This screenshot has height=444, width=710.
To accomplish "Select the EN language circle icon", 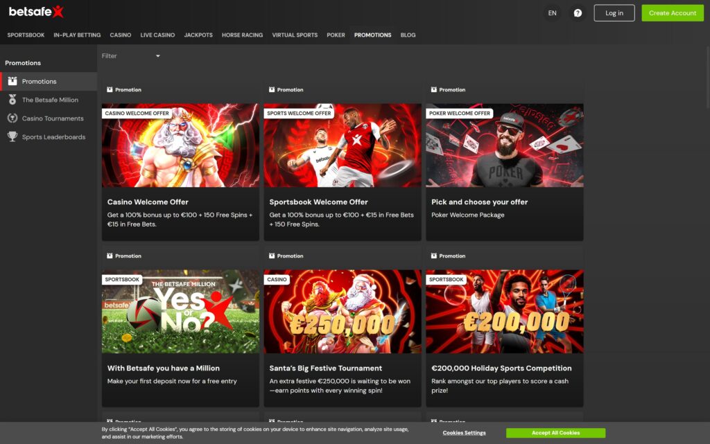I will coord(553,12).
